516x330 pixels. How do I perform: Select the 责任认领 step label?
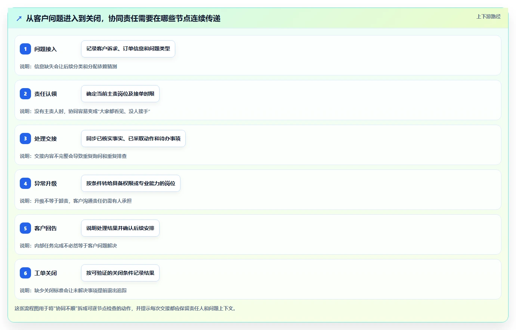tap(46, 94)
